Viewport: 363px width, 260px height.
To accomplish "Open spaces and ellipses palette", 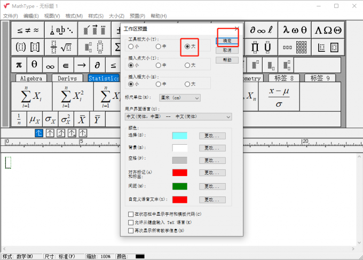I will 61,30.
